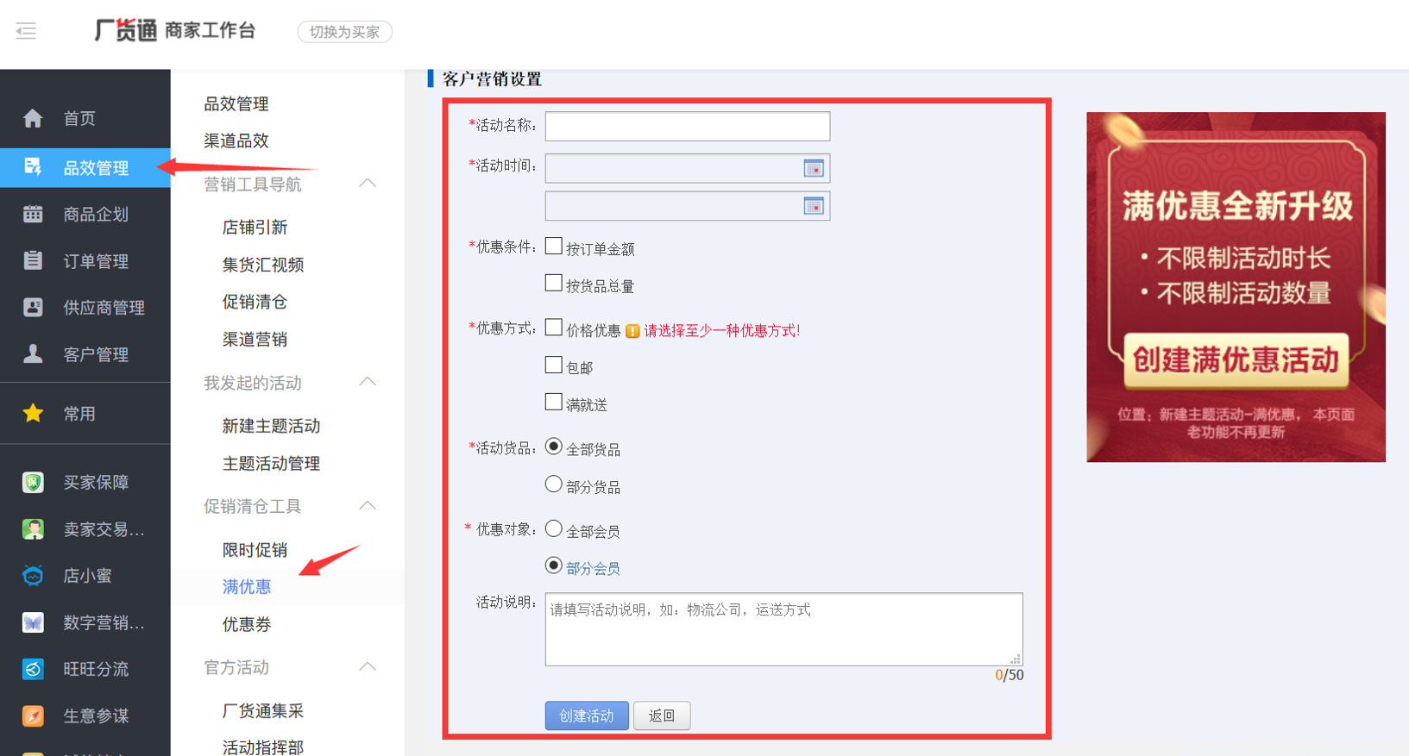Click the 客户管理 sidebar label
Image resolution: width=1409 pixels, height=756 pixels.
tap(96, 353)
